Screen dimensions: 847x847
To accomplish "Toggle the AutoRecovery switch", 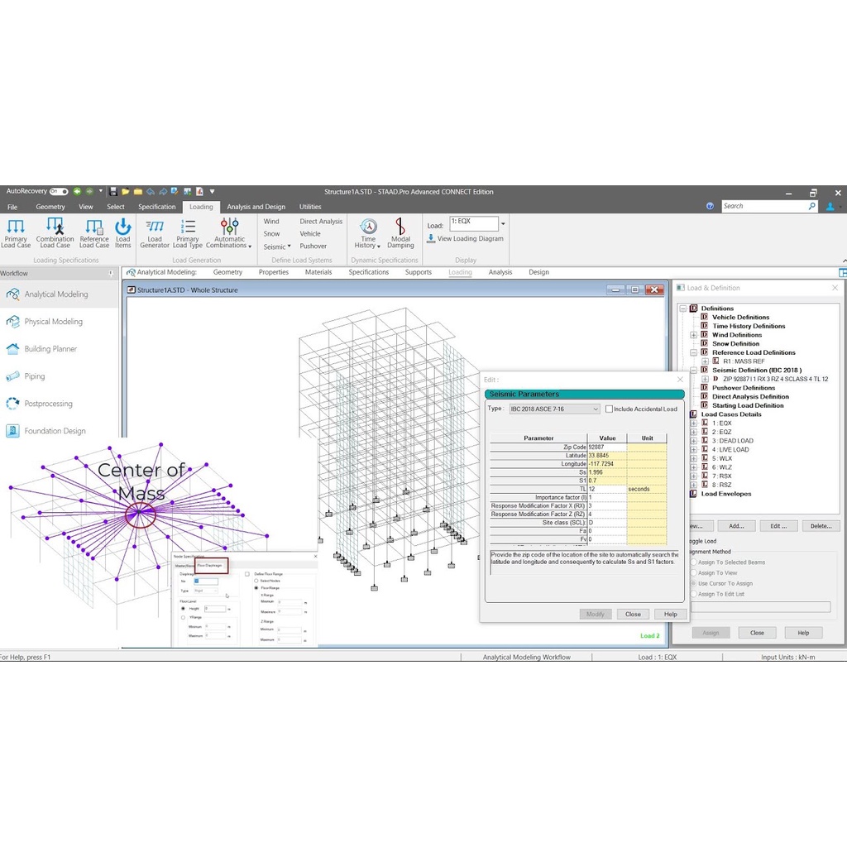I will [x=59, y=191].
